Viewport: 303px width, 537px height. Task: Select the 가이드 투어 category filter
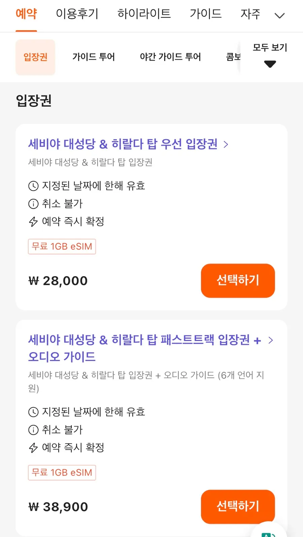pyautogui.click(x=94, y=57)
